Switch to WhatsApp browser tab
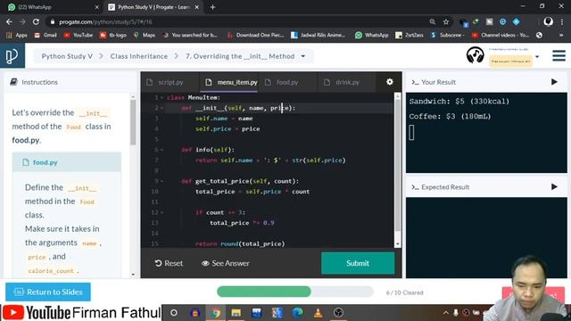This screenshot has width=571, height=321. (52, 7)
